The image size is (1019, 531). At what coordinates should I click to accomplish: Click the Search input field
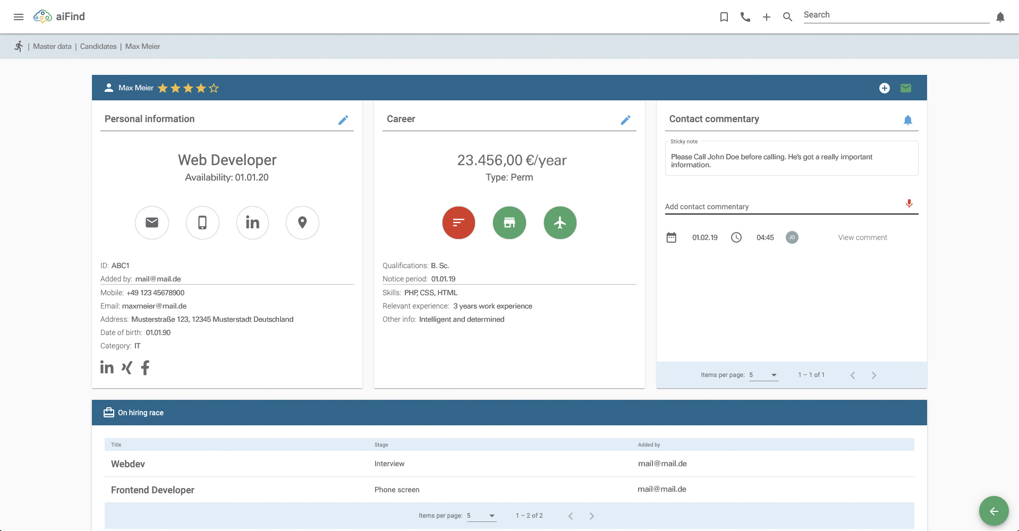coord(896,15)
